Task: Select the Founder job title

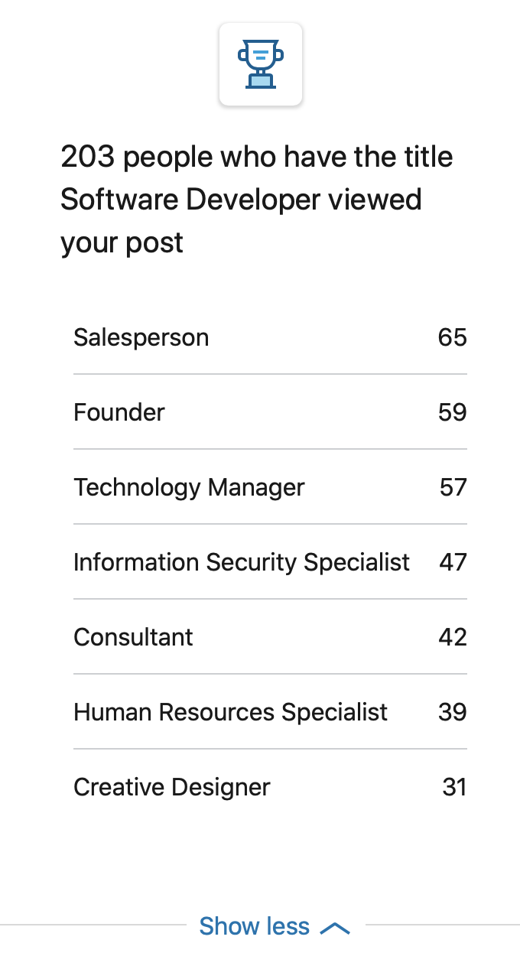Action: [119, 412]
